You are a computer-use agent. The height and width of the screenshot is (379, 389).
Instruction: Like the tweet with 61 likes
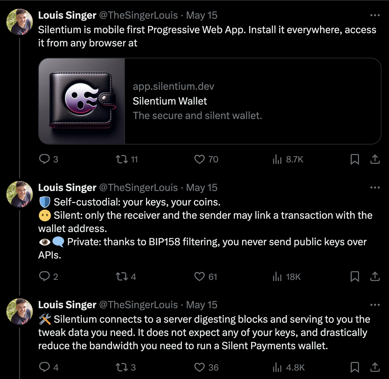click(x=199, y=276)
